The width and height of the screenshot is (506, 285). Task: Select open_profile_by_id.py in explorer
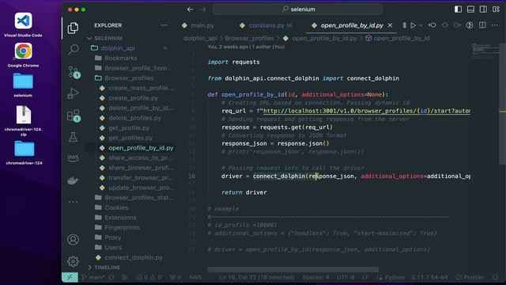[141, 148]
